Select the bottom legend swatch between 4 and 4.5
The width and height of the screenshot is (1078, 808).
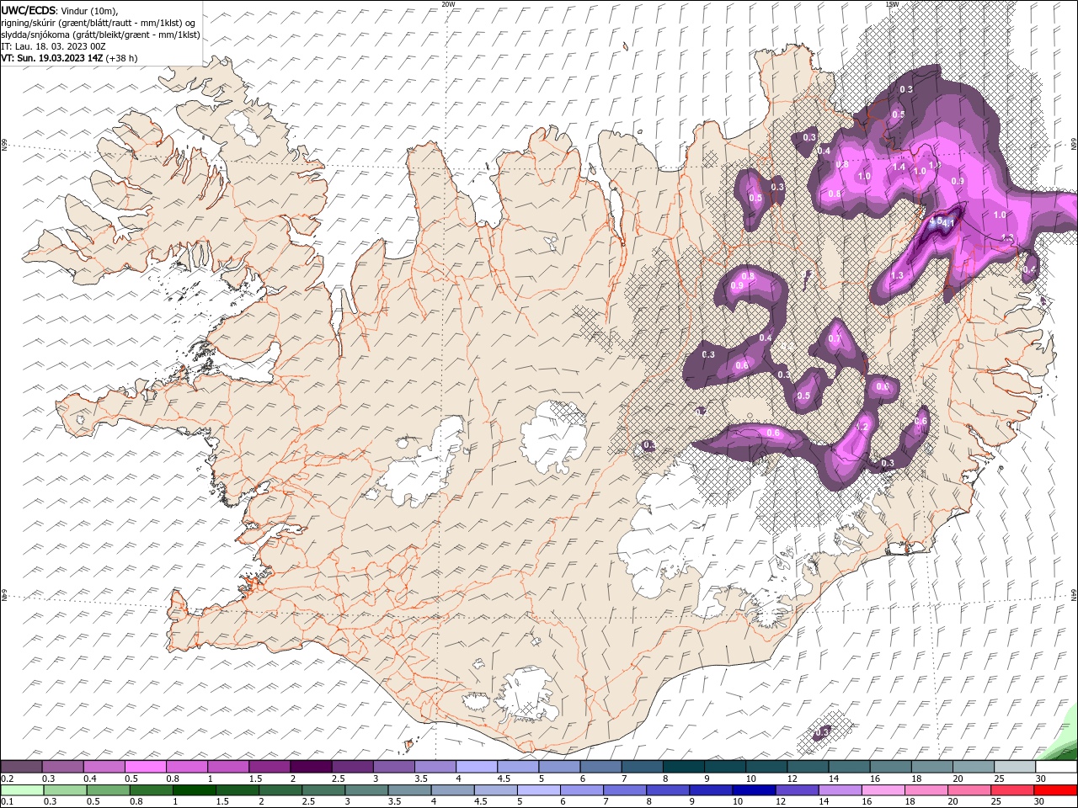tap(452, 789)
